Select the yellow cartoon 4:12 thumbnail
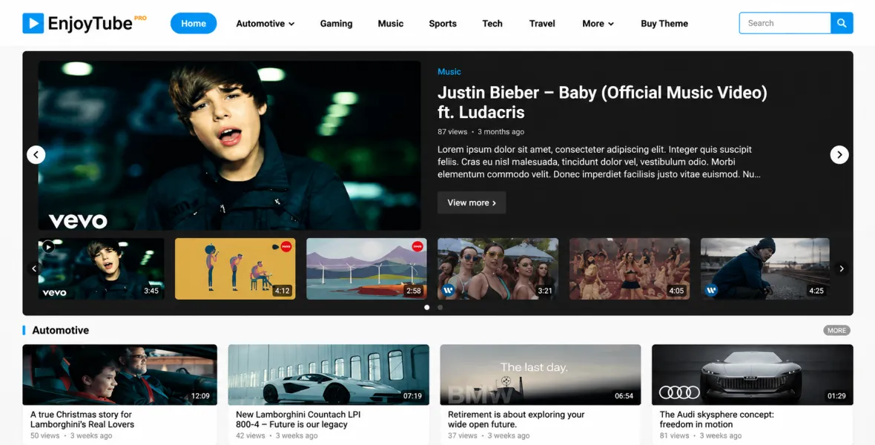 click(x=235, y=268)
